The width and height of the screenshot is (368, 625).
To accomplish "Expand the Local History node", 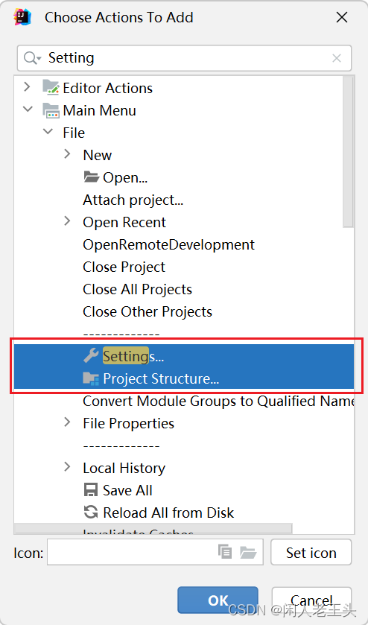I will coord(67,467).
